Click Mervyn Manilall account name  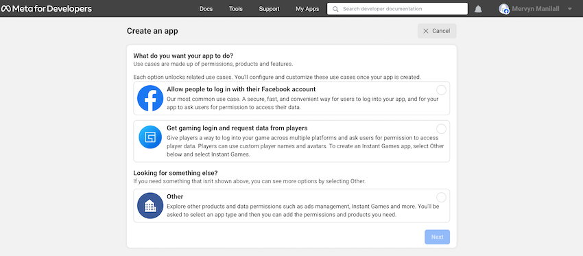[536, 9]
